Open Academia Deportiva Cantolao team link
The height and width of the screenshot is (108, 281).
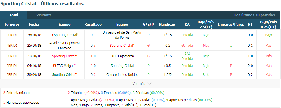point(65,46)
